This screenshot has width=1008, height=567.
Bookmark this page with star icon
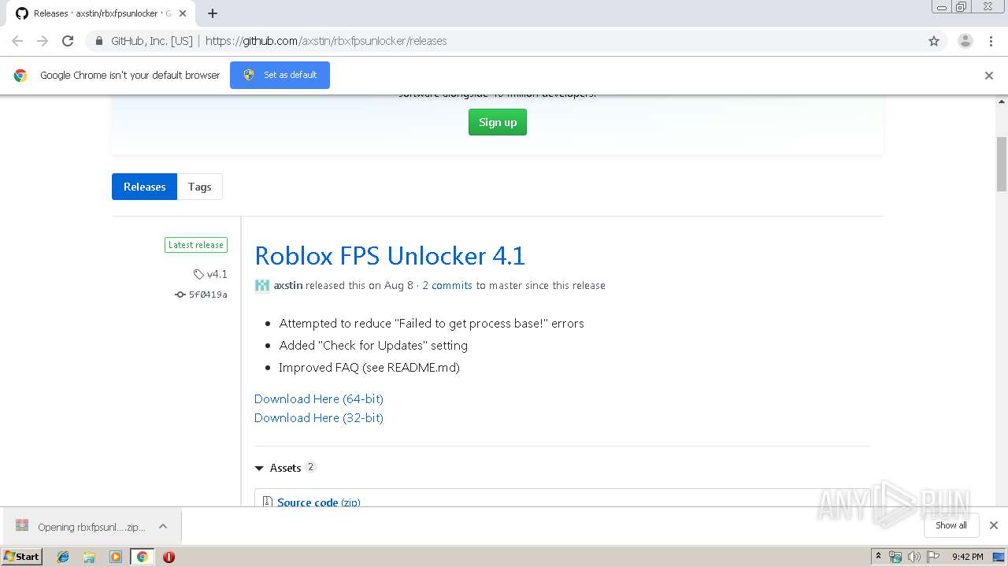coord(934,41)
